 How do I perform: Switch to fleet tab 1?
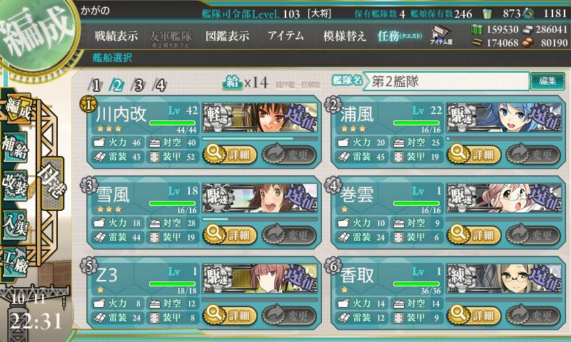point(96,85)
